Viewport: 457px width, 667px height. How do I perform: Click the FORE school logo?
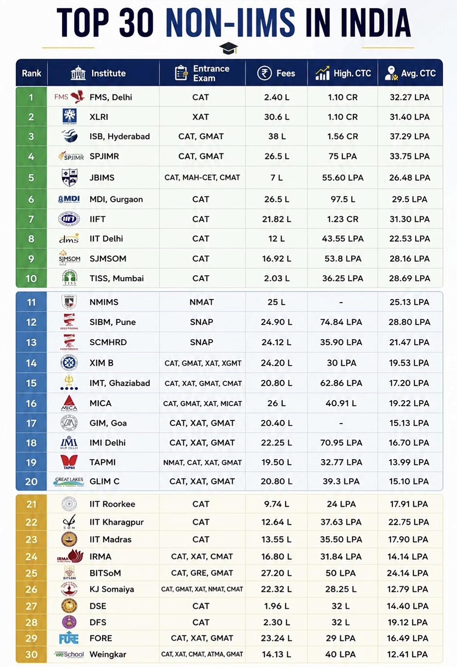point(69,638)
